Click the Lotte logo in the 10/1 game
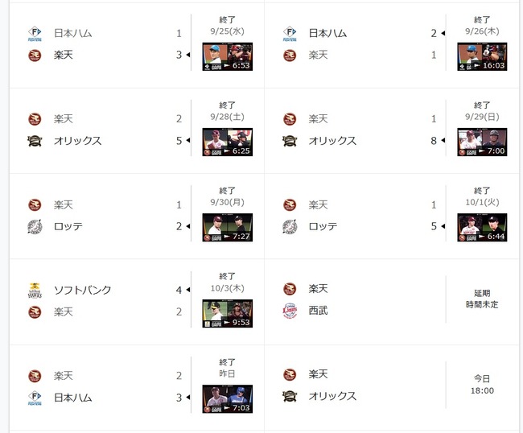This screenshot has width=523, height=433. [x=290, y=226]
